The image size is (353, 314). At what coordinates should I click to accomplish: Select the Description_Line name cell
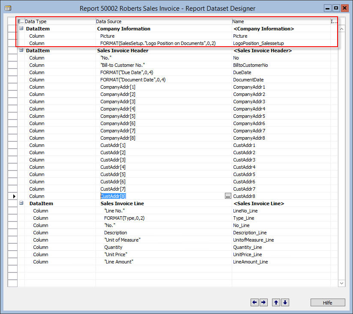pyautogui.click(x=281, y=233)
